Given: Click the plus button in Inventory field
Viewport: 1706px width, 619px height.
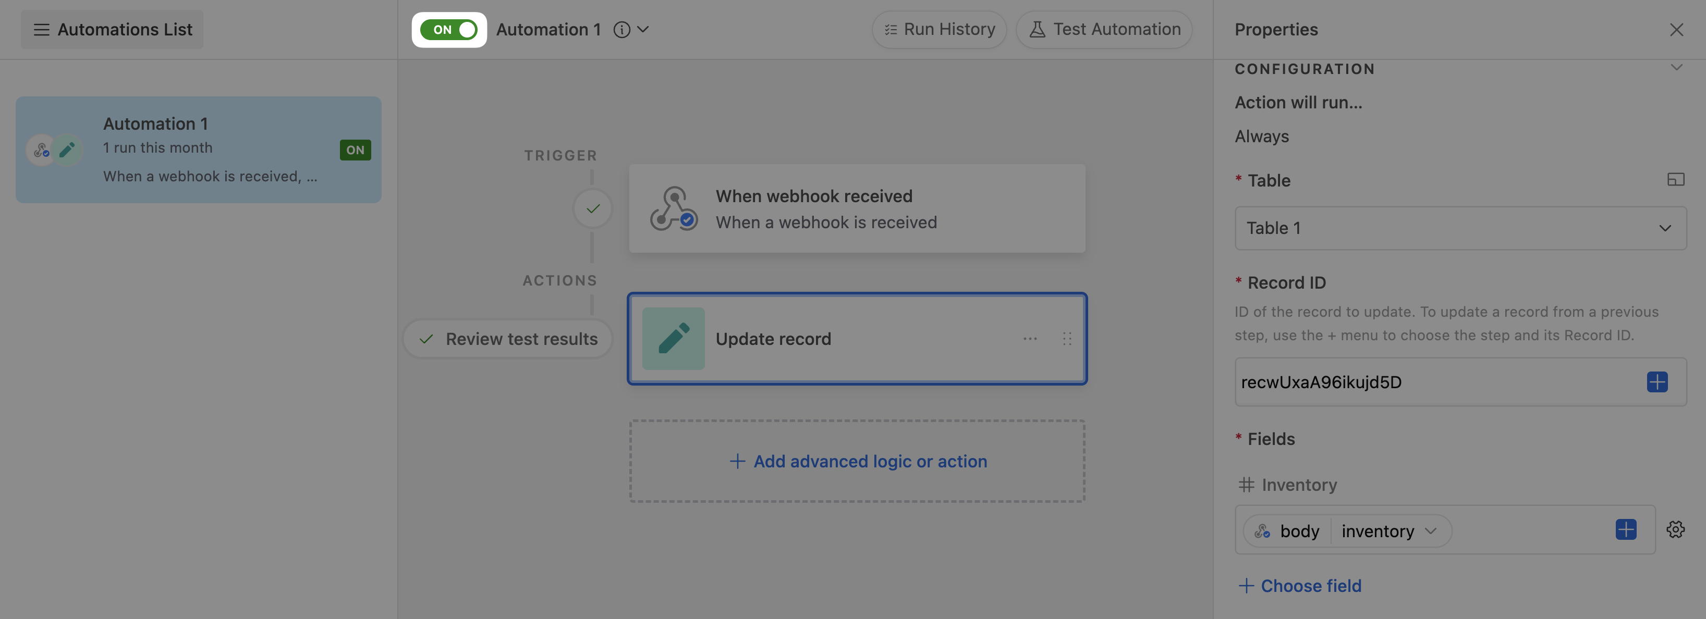Looking at the screenshot, I should tap(1626, 529).
